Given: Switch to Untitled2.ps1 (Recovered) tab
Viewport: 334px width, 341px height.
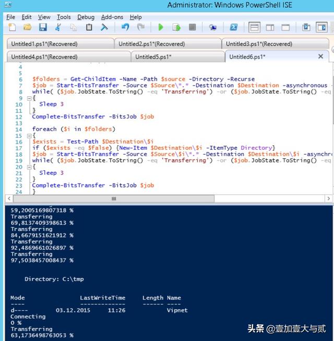Looking at the screenshot, I should [x=168, y=44].
